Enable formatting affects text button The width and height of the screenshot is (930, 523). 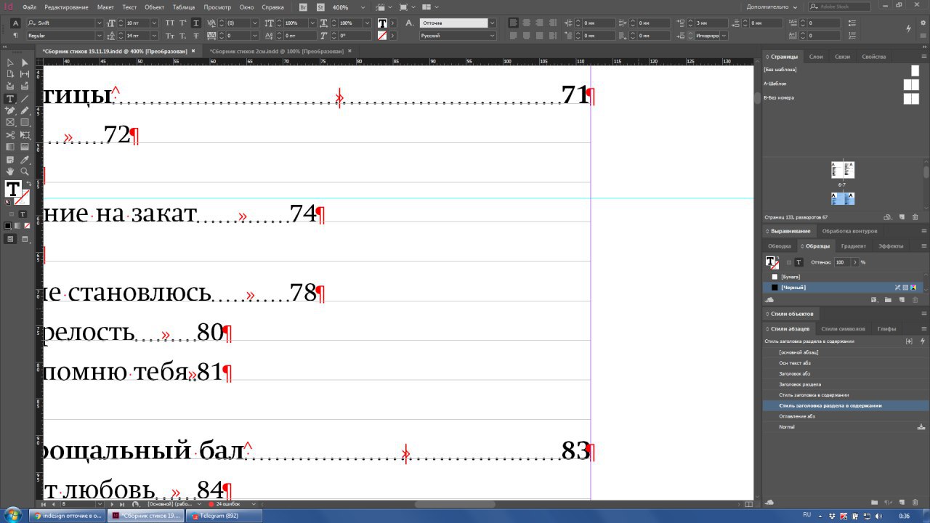point(23,214)
